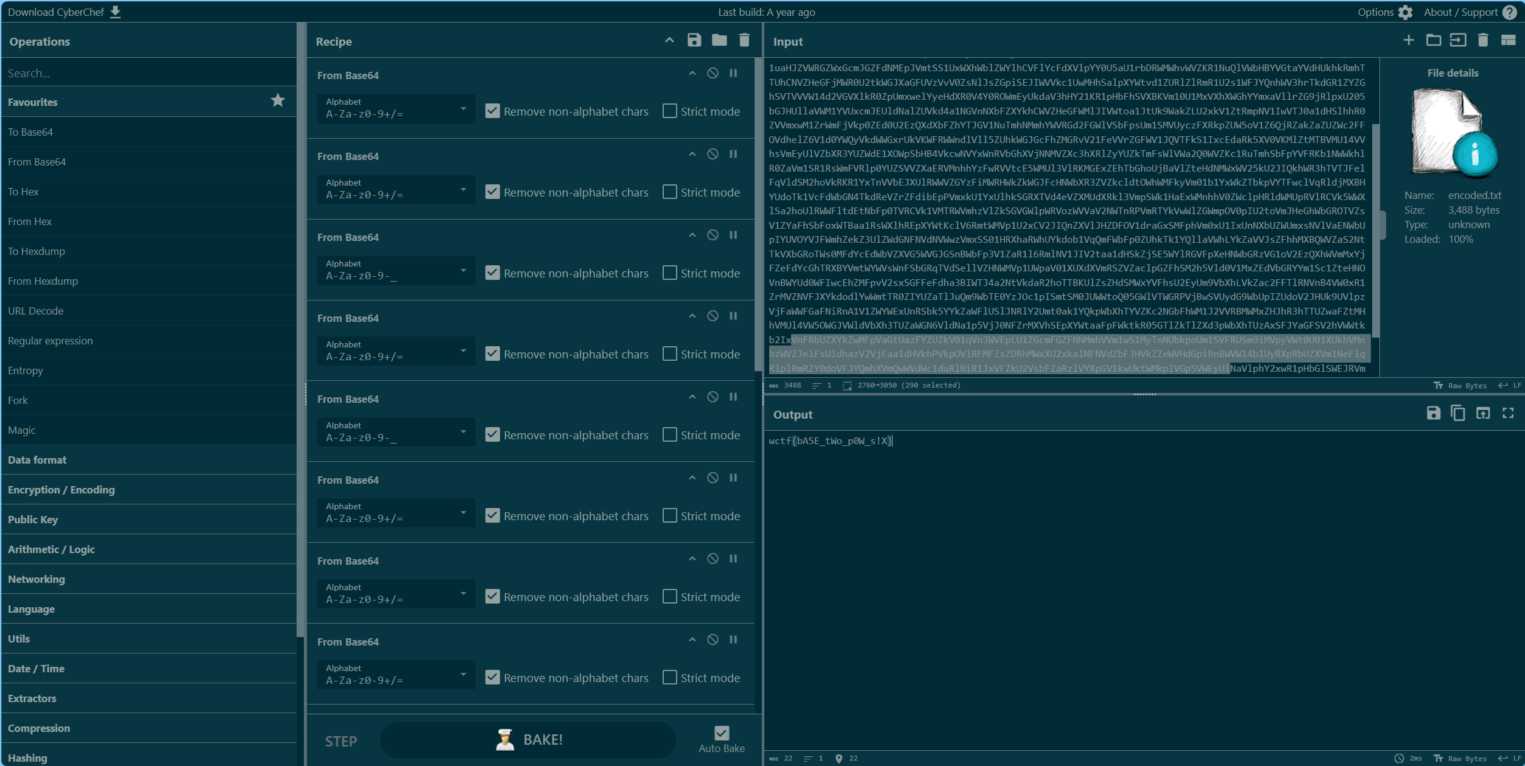This screenshot has width=1525, height=766.
Task: Expand the Arithmetic / Logic category
Action: point(149,549)
